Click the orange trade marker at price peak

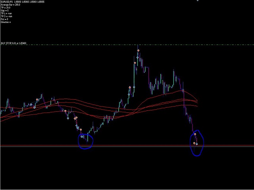[x=139, y=51]
